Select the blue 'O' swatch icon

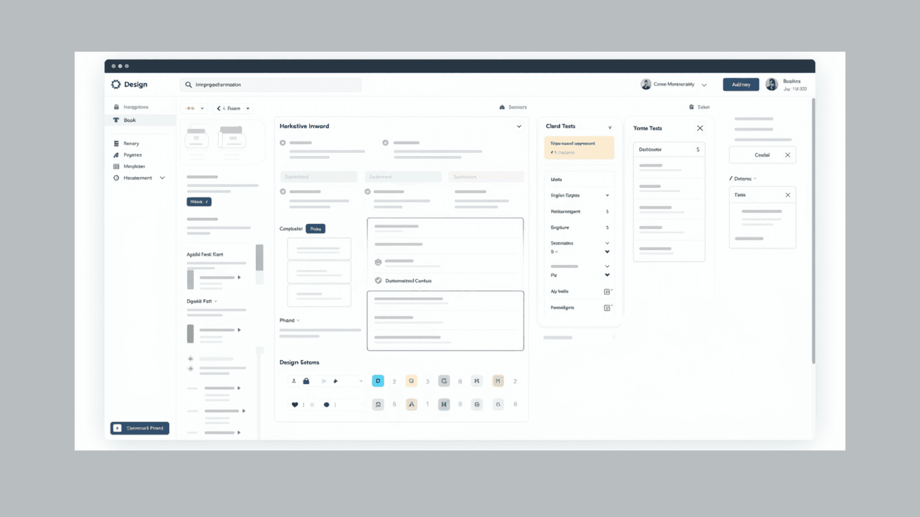tap(378, 381)
